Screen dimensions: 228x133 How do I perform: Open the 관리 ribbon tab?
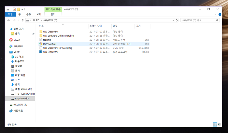(x=53, y=14)
